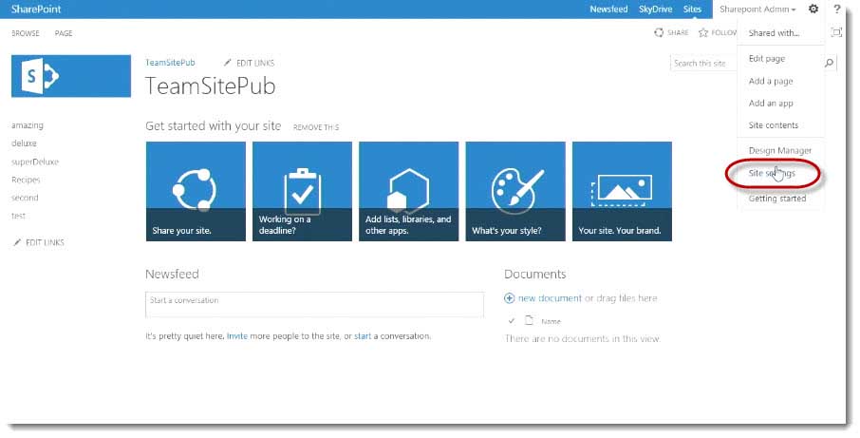Click the Follow star icon
This screenshot has width=860, height=438.
click(x=703, y=32)
